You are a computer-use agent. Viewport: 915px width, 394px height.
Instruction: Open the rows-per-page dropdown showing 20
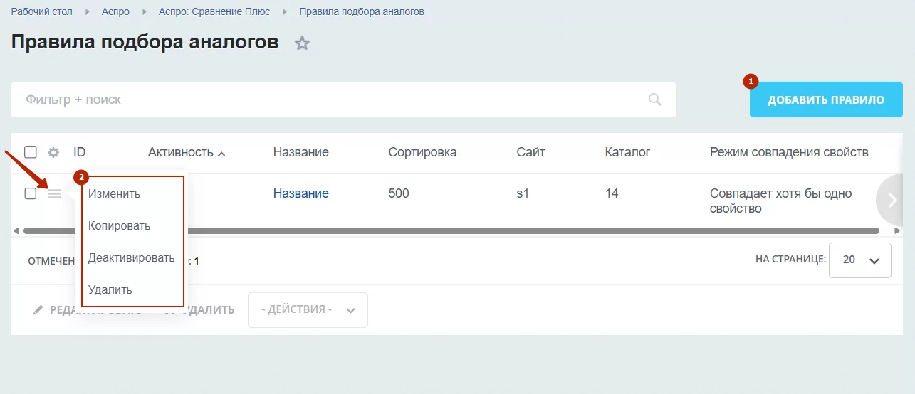861,260
